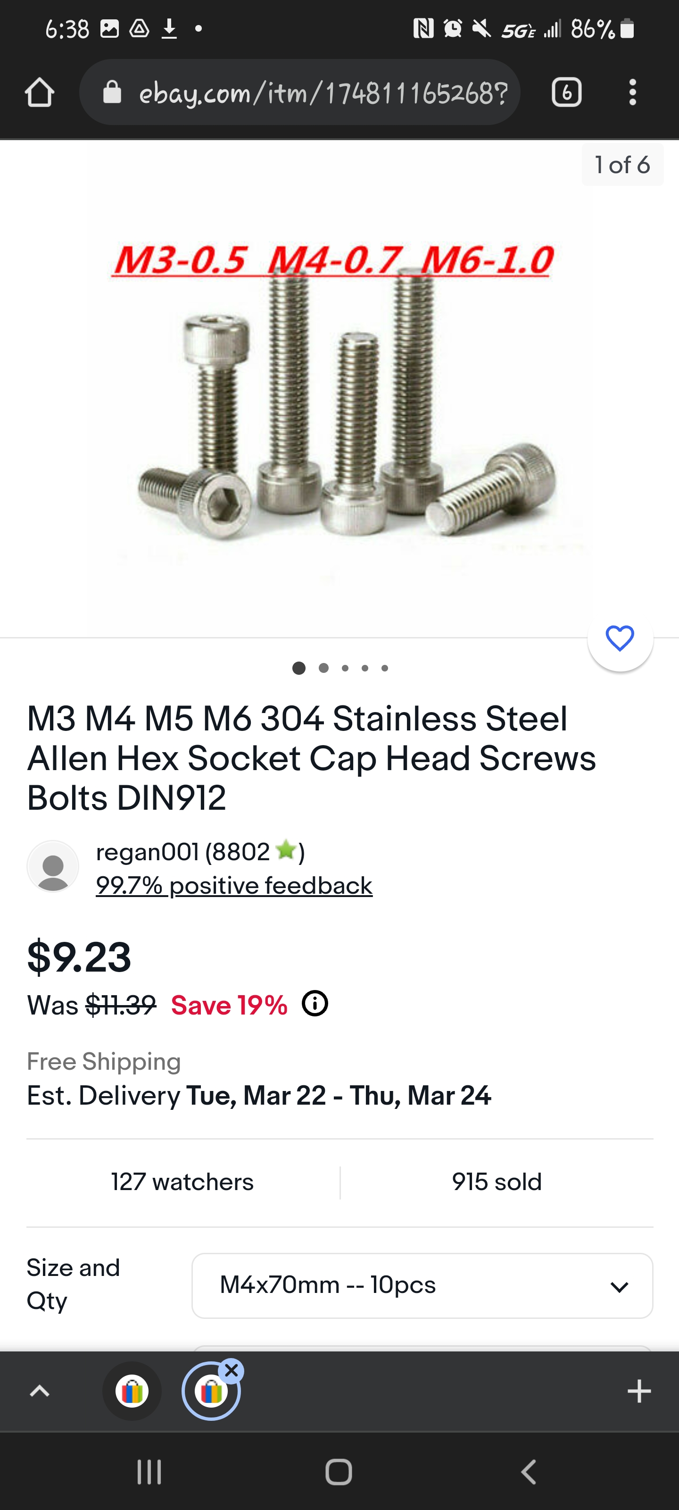Open the browser three-dot menu
This screenshot has height=1510, width=679.
[632, 92]
